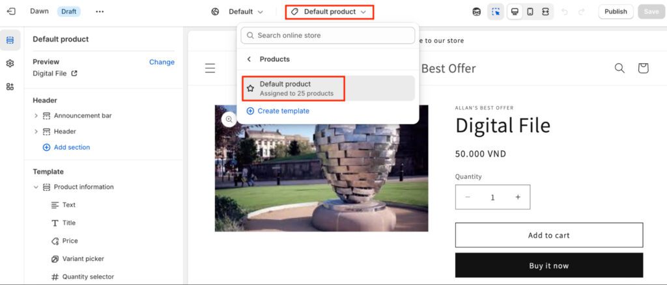
Task: Go back from Products list
Action: 249,59
